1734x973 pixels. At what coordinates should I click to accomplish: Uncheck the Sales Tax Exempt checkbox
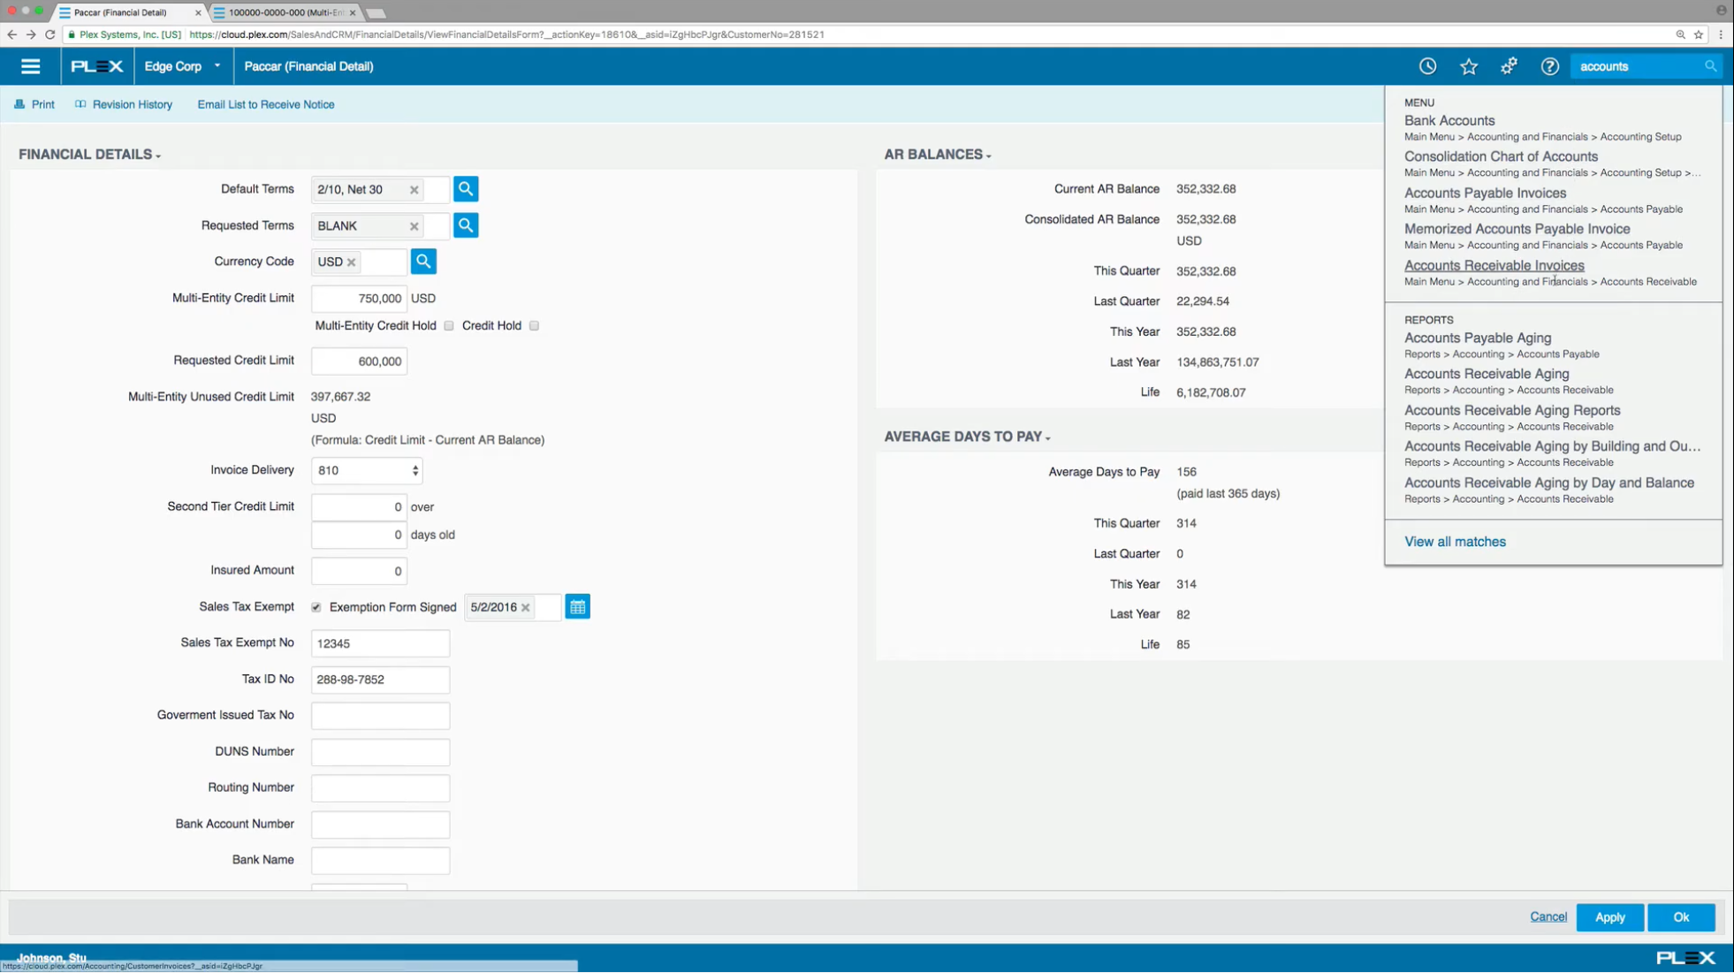click(x=316, y=606)
